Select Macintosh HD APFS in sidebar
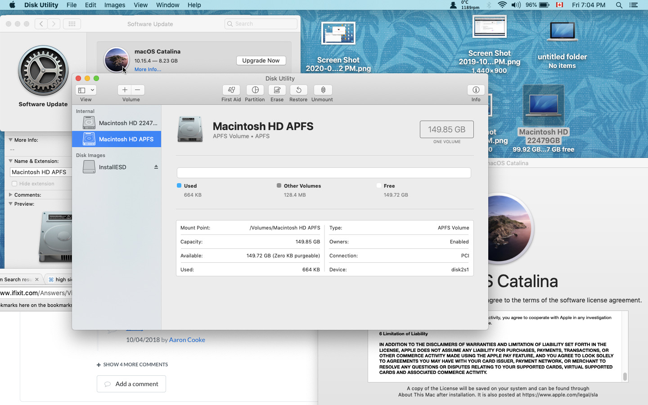The image size is (648, 405). click(117, 139)
